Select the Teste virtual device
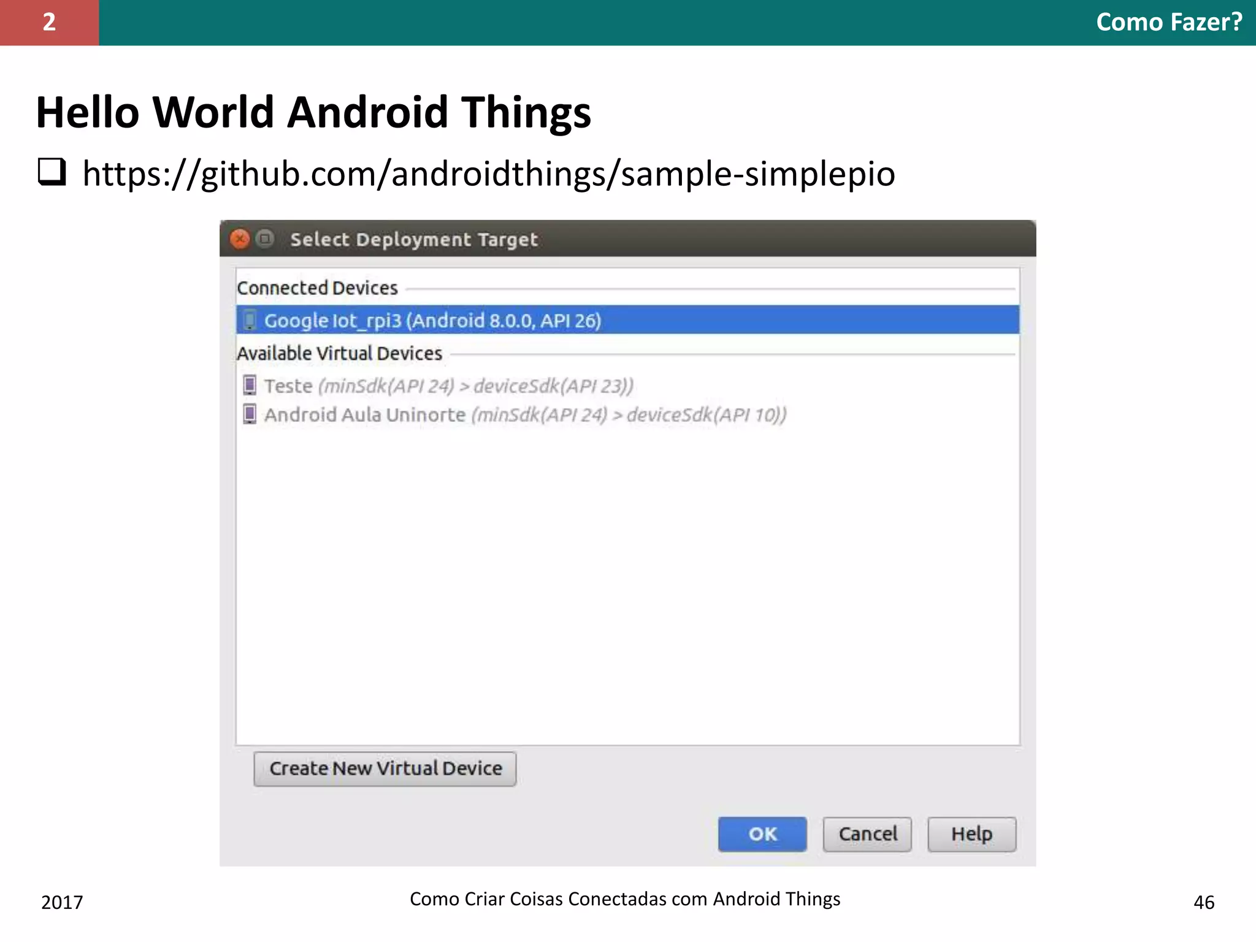 click(627, 386)
